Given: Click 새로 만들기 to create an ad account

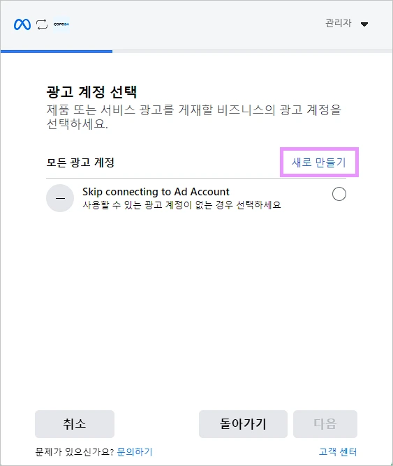Looking at the screenshot, I should 319,163.
